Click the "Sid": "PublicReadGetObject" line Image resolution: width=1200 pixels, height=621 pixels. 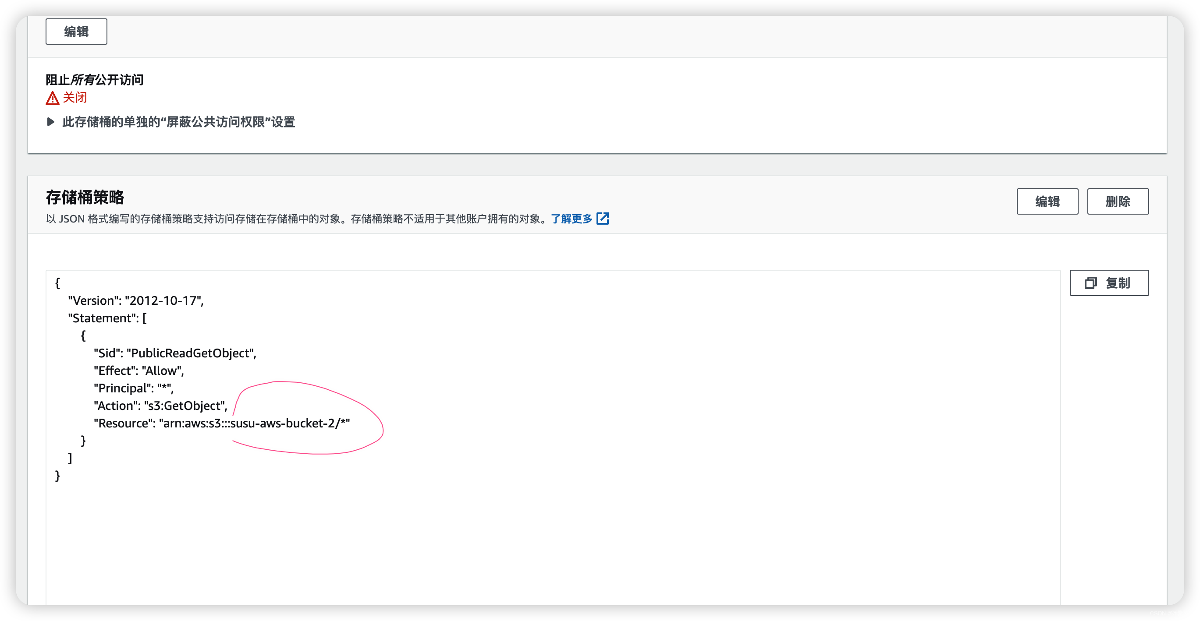coord(175,353)
